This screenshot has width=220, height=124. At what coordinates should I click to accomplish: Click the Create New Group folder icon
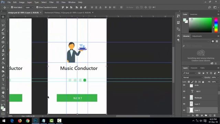(x=206, y=115)
